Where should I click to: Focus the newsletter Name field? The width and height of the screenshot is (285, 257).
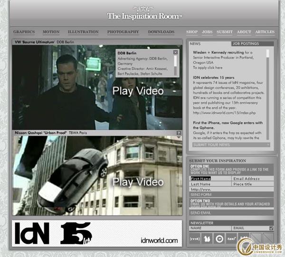coord(210,228)
